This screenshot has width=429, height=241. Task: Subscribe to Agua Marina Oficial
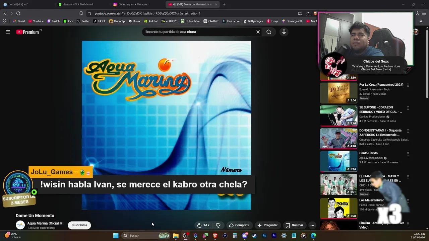(x=79, y=225)
